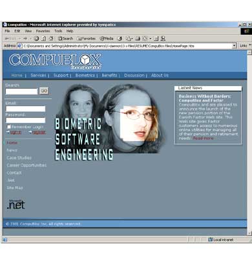
Task: Click the Messenger toolbar icon
Action: [x=163, y=39]
